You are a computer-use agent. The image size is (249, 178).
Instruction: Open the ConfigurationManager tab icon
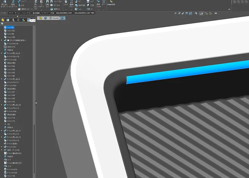tap(13, 20)
